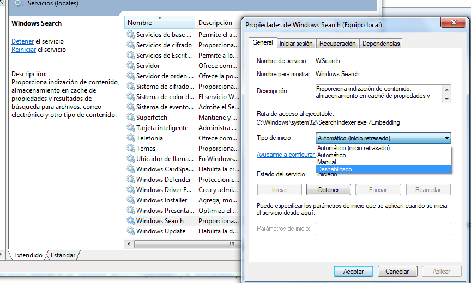Viewport: 471px width, 283px height.
Task: Click the gear icon next to Windows Update
Action: pyautogui.click(x=130, y=231)
